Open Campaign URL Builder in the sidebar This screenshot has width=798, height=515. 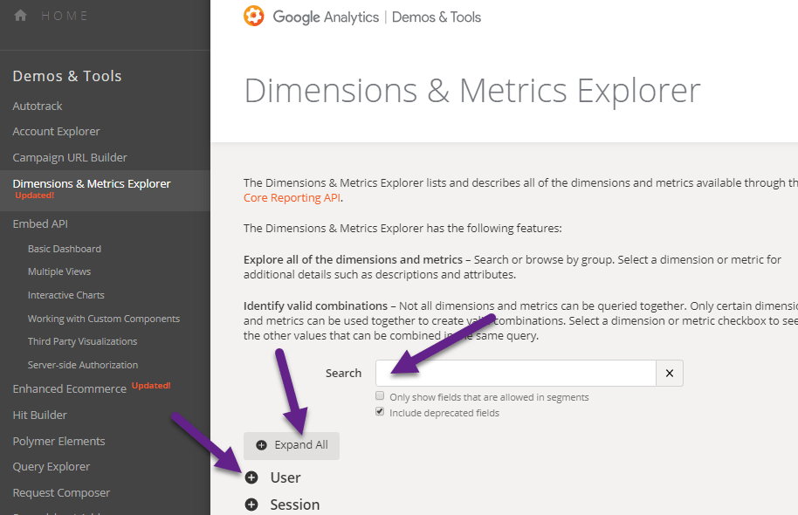point(70,158)
